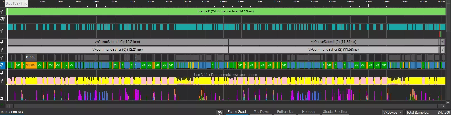
Task: Click the green plus icon to add a row
Action: (x=2, y=104)
